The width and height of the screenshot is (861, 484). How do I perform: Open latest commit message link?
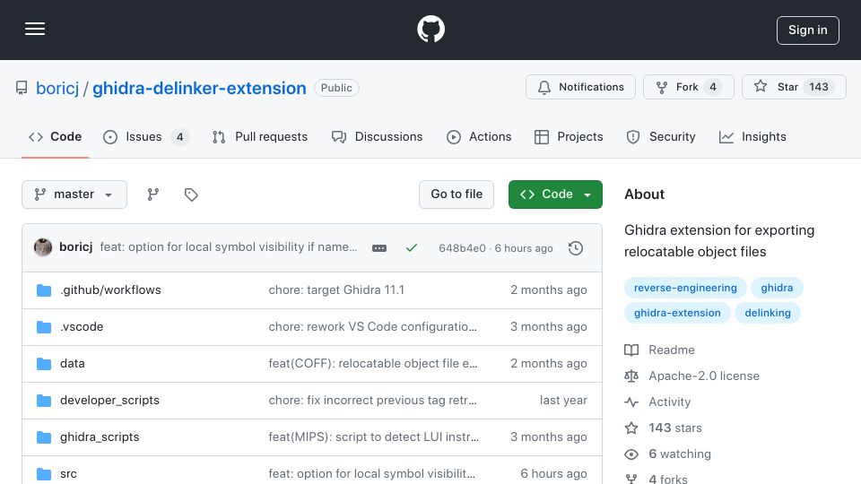229,247
